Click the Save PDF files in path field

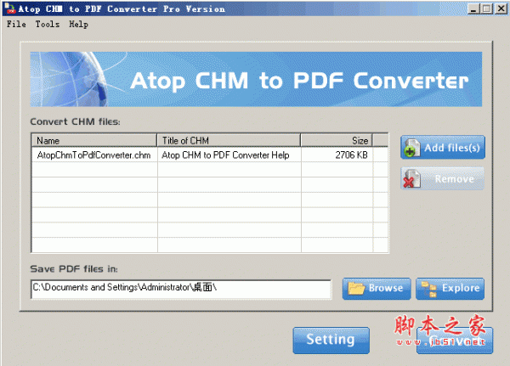pyautogui.click(x=181, y=289)
